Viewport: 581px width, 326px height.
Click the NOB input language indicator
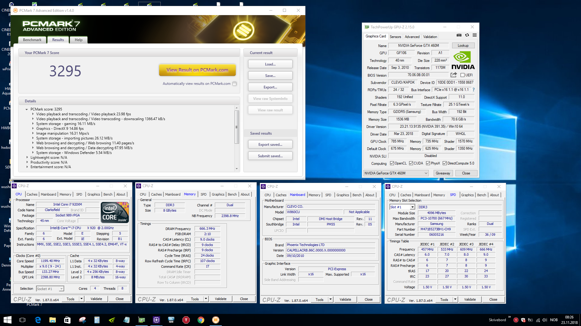point(554,320)
